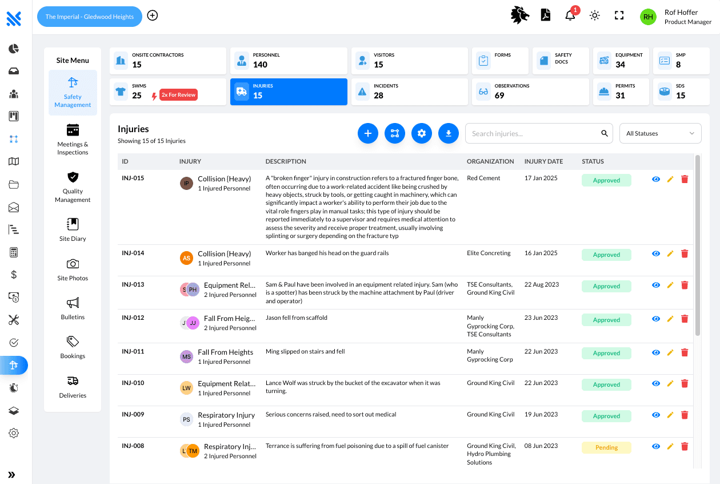The height and width of the screenshot is (484, 720).
Task: Open the Visitors card
Action: (x=410, y=61)
